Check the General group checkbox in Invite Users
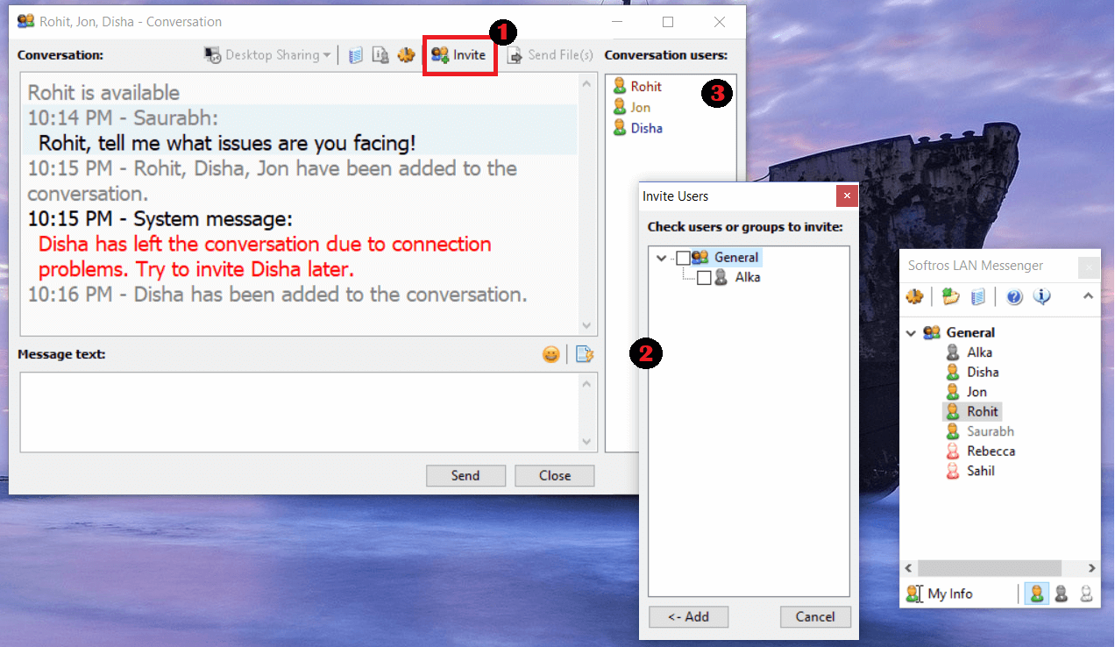 [684, 258]
